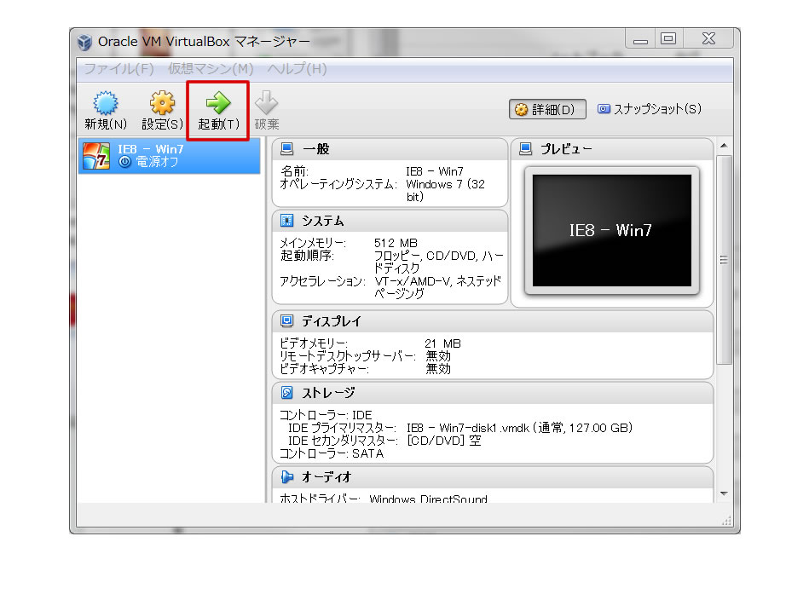Image resolution: width=809 pixels, height=594 pixels.
Task: Click the コントローラー: SATA line
Action: pyautogui.click(x=332, y=453)
